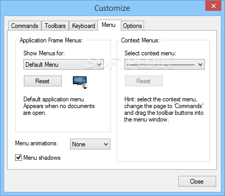The height and width of the screenshot is (196, 225).
Task: Click the 'Hint: select the context menu,' text
Action: 161,99
